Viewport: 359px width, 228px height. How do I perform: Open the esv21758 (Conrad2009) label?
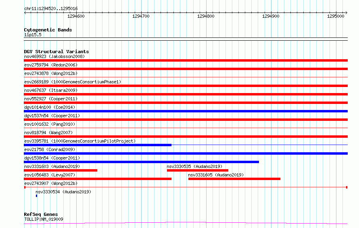(x=50, y=149)
